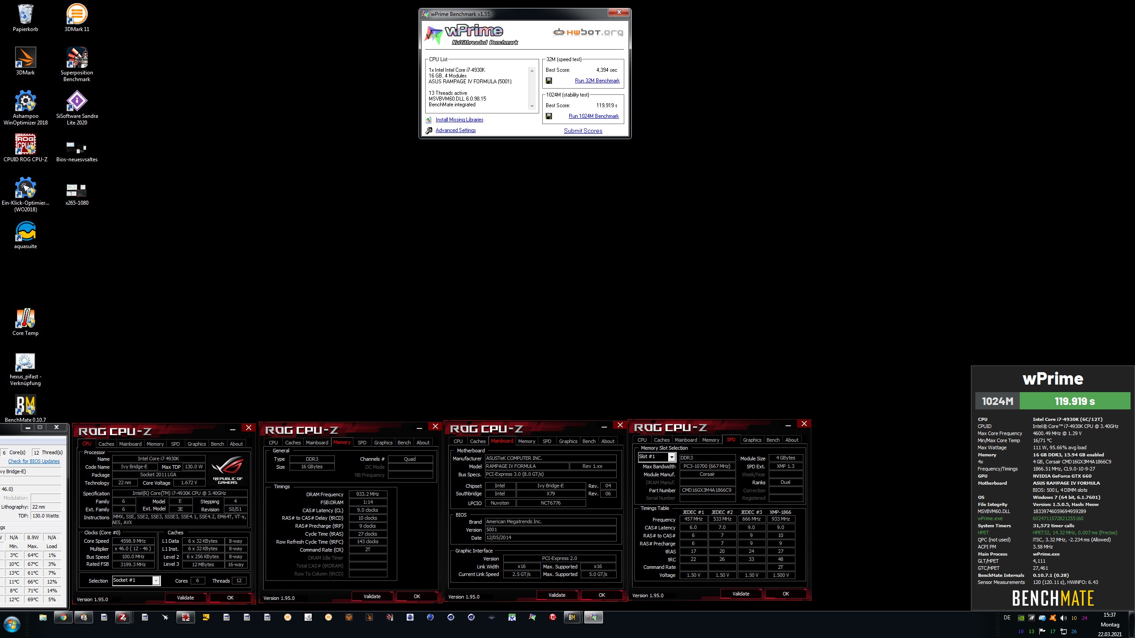Click the floppy save icon beside Run 1024M Benchmark
Image resolution: width=1135 pixels, height=638 pixels.
pyautogui.click(x=549, y=116)
